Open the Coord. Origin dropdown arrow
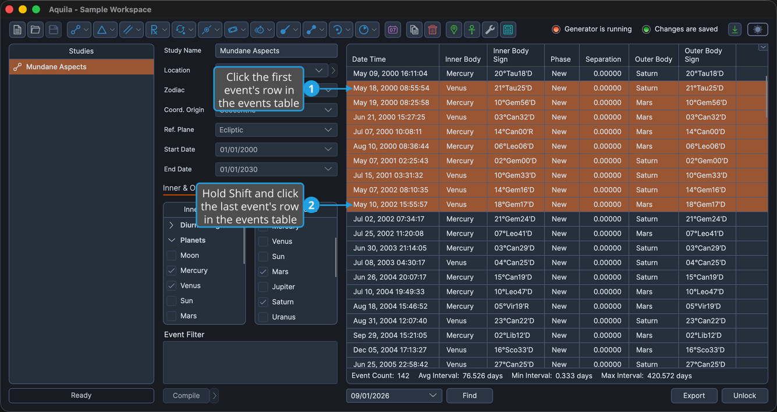 point(328,110)
